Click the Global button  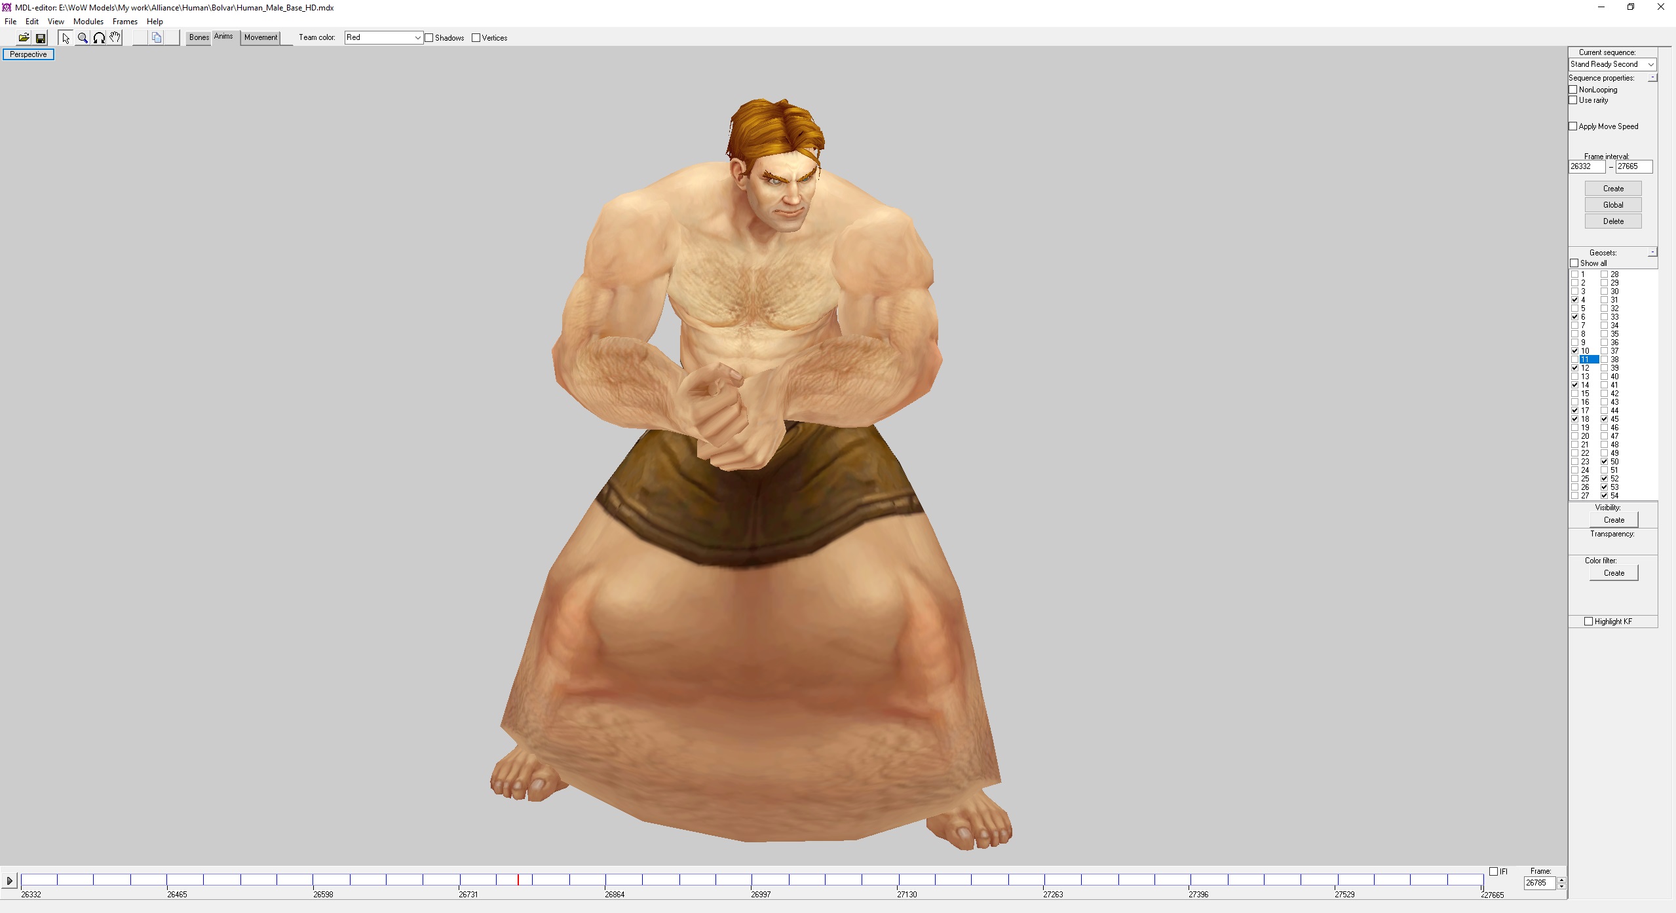coord(1613,205)
